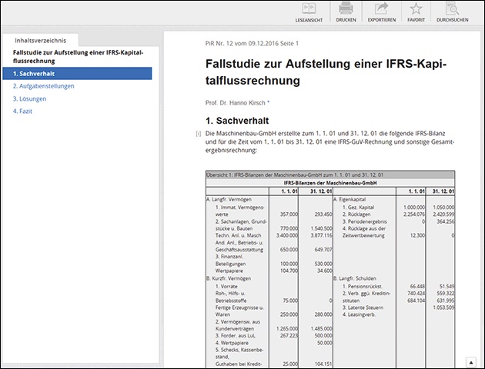
Task: Mark document with Favorit star icon
Action: click(x=416, y=12)
